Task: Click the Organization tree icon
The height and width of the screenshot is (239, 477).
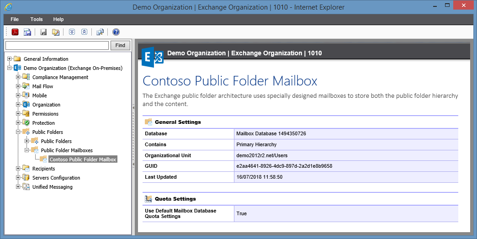Action: 26,104
